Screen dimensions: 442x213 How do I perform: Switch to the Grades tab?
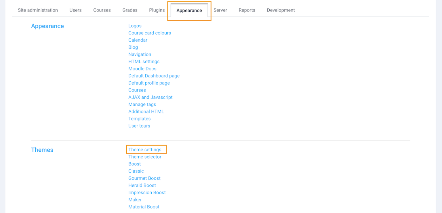(x=130, y=10)
